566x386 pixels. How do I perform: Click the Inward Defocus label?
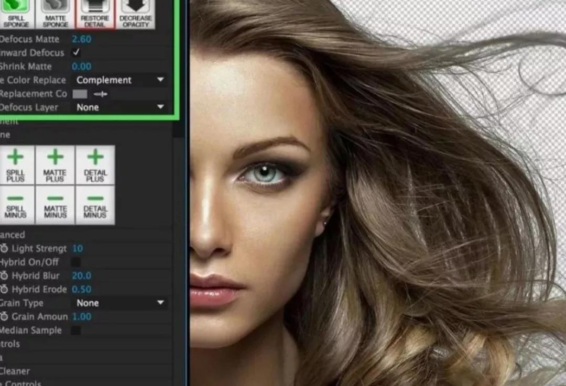coord(32,53)
